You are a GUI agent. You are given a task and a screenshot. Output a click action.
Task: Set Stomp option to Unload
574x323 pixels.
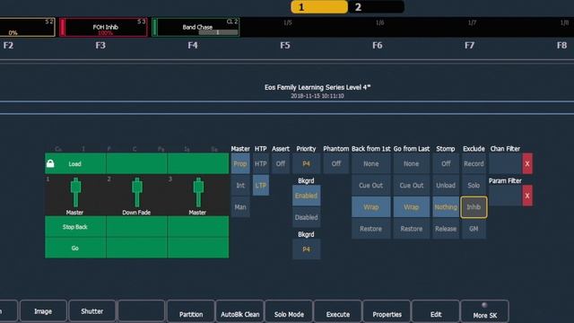pos(446,186)
